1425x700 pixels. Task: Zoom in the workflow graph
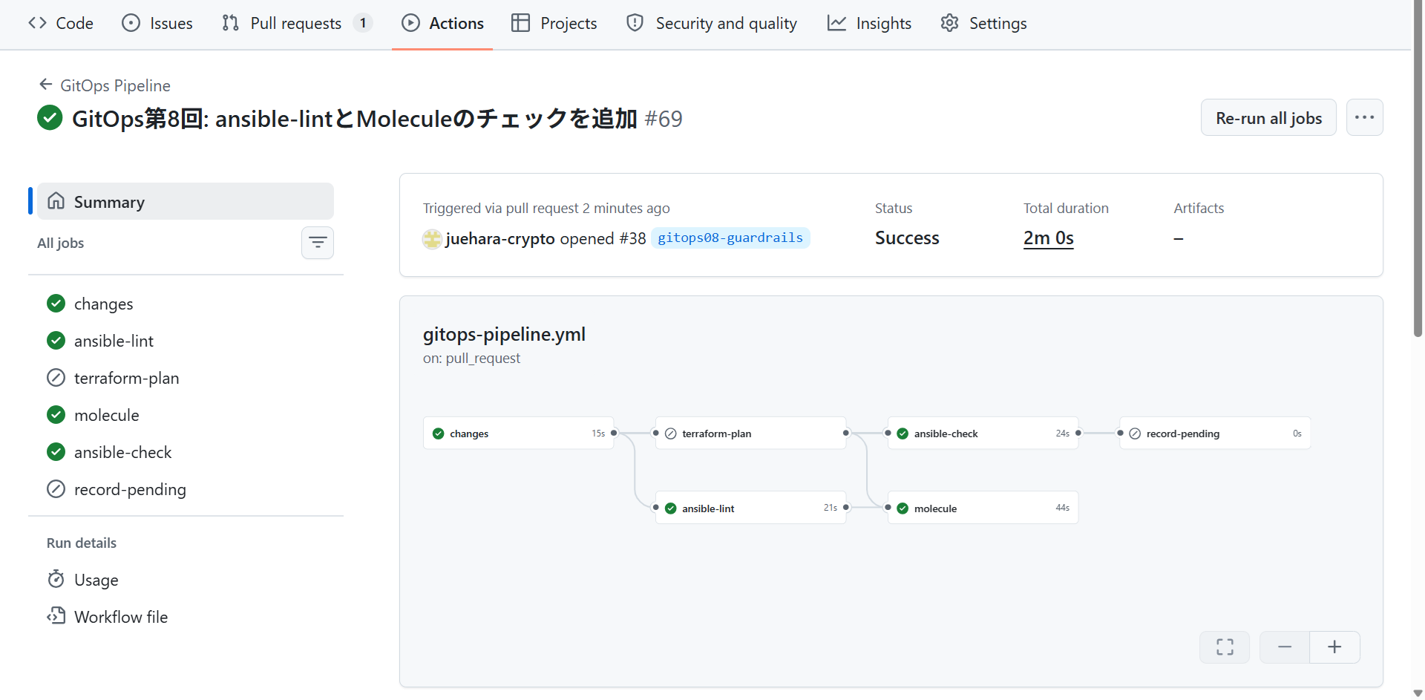(1334, 647)
